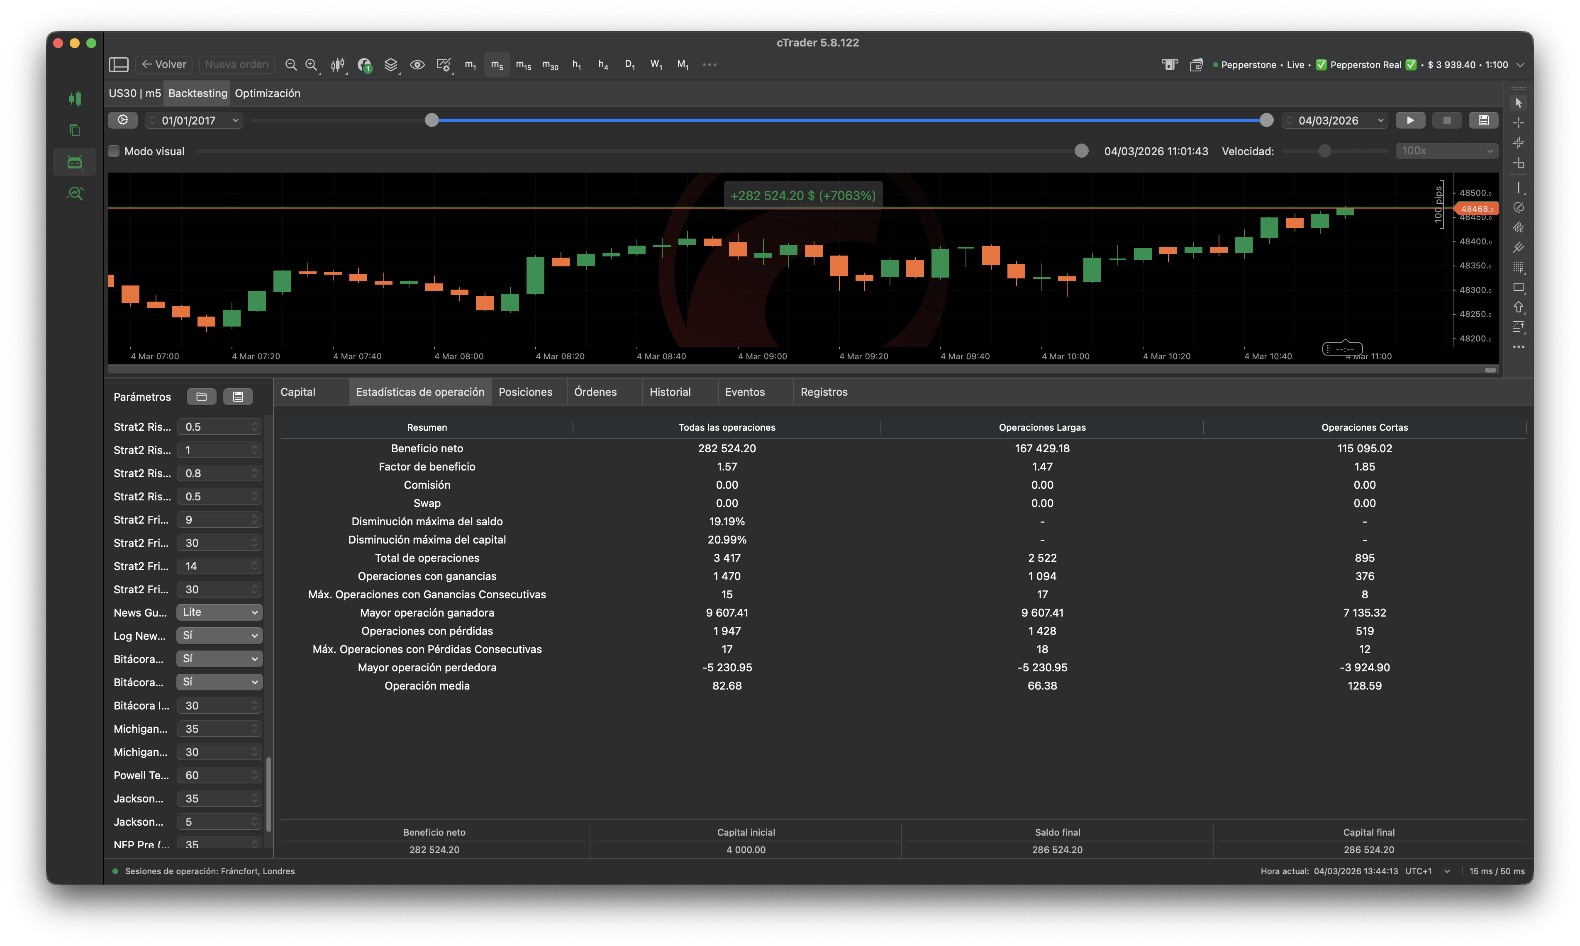Select the crosshair tool in the right toolbar
The width and height of the screenshot is (1580, 946).
click(1518, 122)
